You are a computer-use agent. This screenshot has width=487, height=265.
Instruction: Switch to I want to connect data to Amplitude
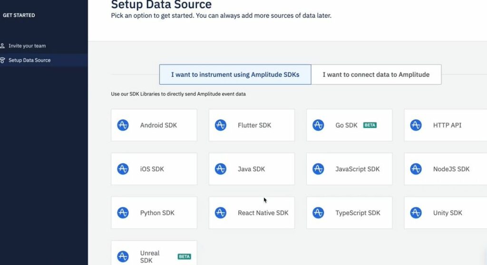coord(376,75)
